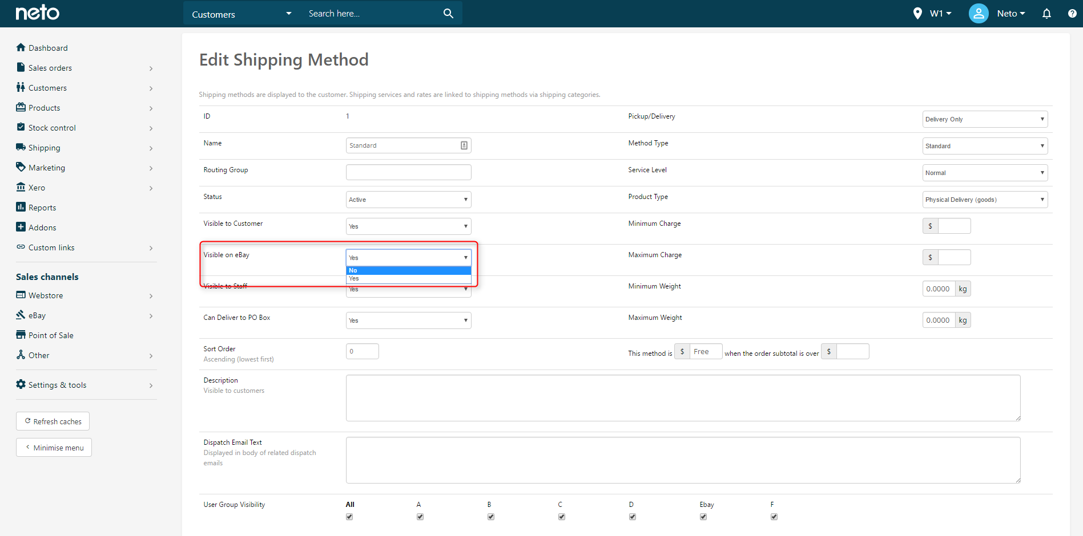Click the Dashboard home icon
Screen dimensions: 1083x536
click(21, 47)
